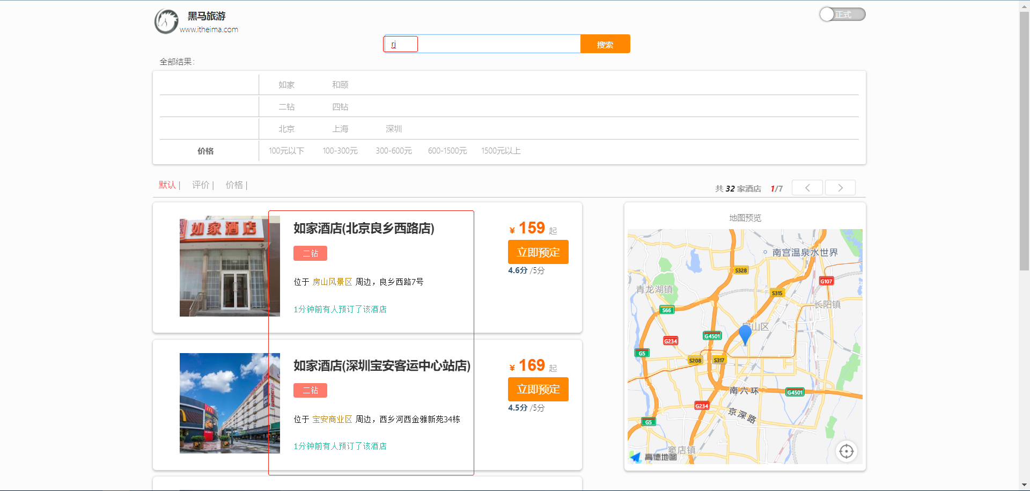Image resolution: width=1030 pixels, height=491 pixels.
Task: Click 二钻 tag on 深圳宝安客运中心站店
Action: [x=310, y=390]
